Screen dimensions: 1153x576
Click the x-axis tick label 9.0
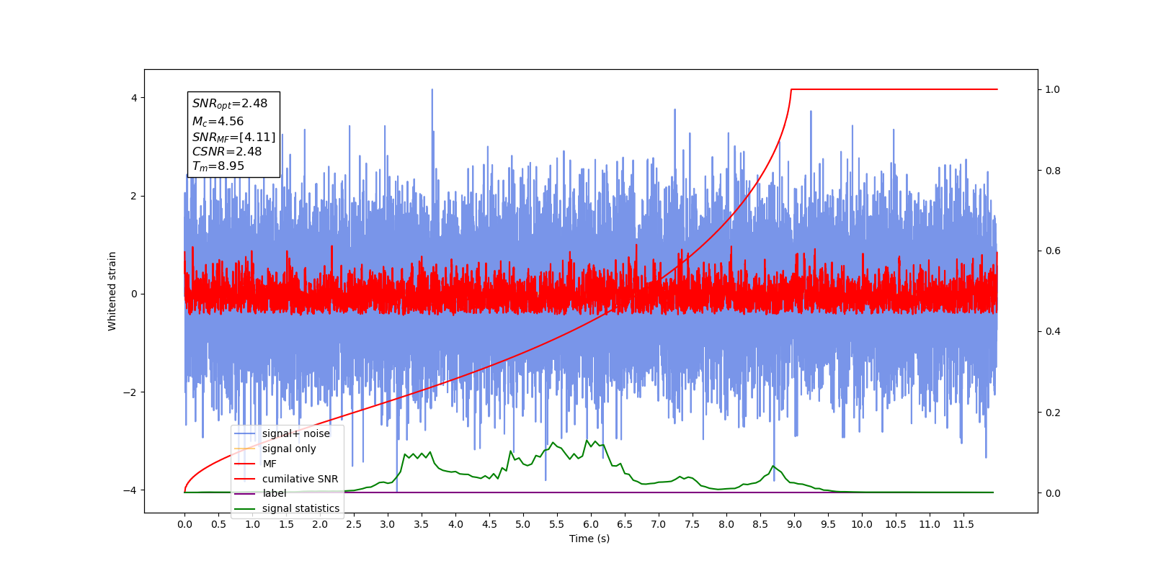[794, 524]
